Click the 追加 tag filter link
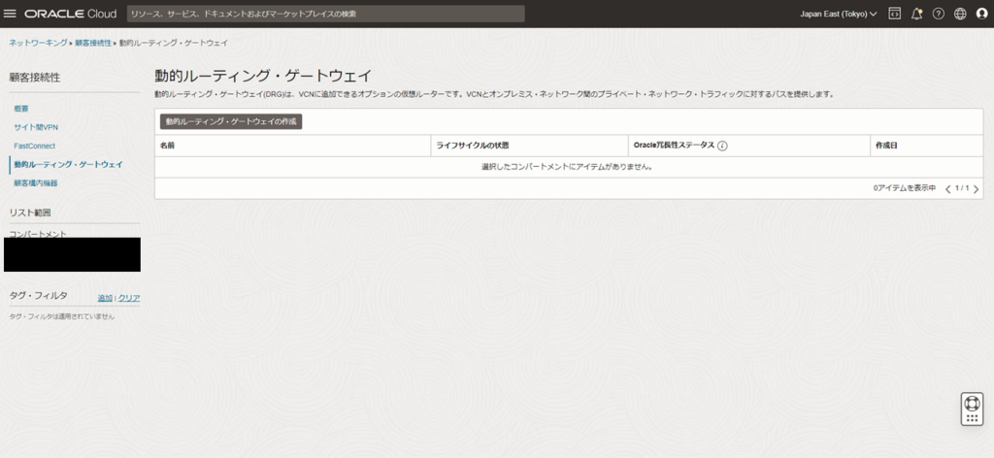The image size is (994, 458). click(105, 298)
